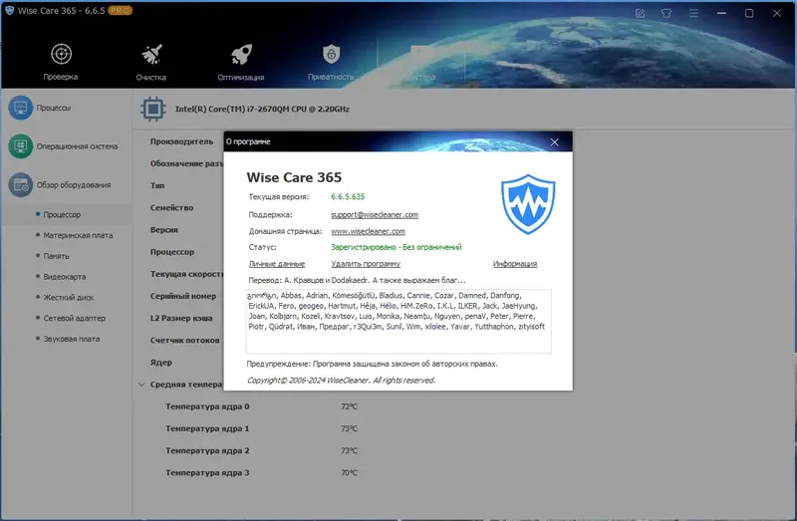Screen dimensions: 797x521
Task: Click the L2 Размер кэша row label
Action: click(x=181, y=318)
